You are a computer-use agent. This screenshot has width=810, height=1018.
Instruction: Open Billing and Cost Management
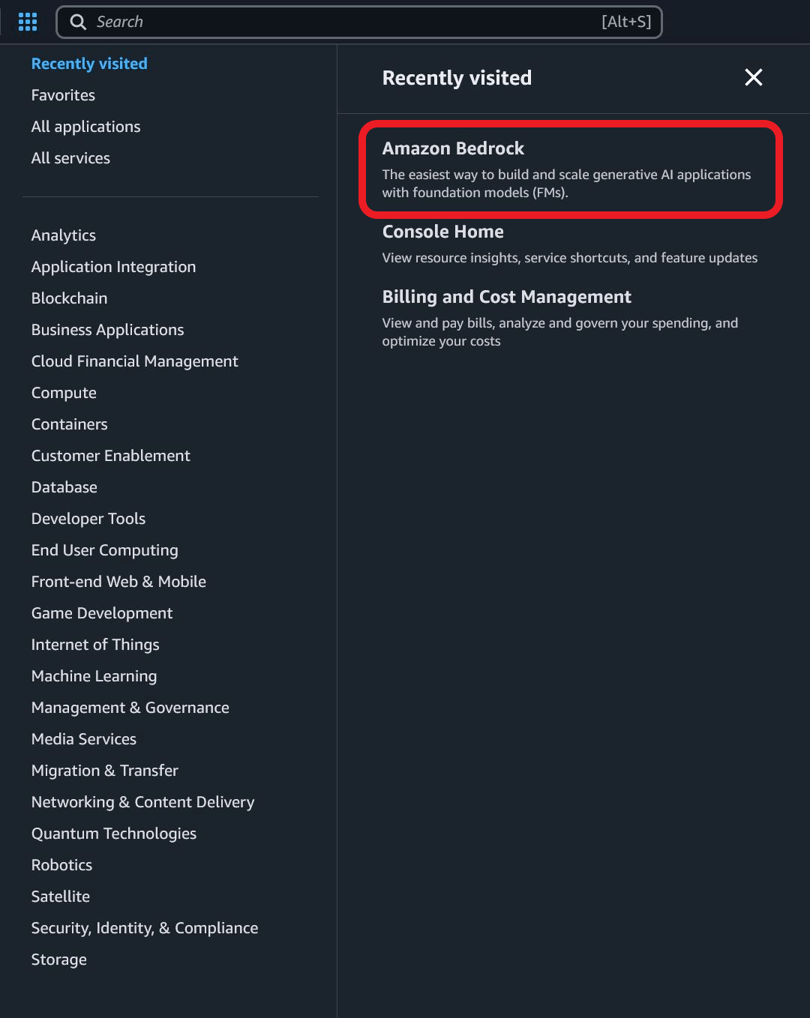[x=507, y=297]
